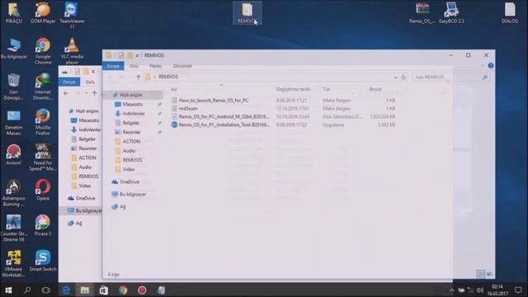Open the PIKAÇU desktop icon
The height and width of the screenshot is (297, 528).
click(x=14, y=13)
